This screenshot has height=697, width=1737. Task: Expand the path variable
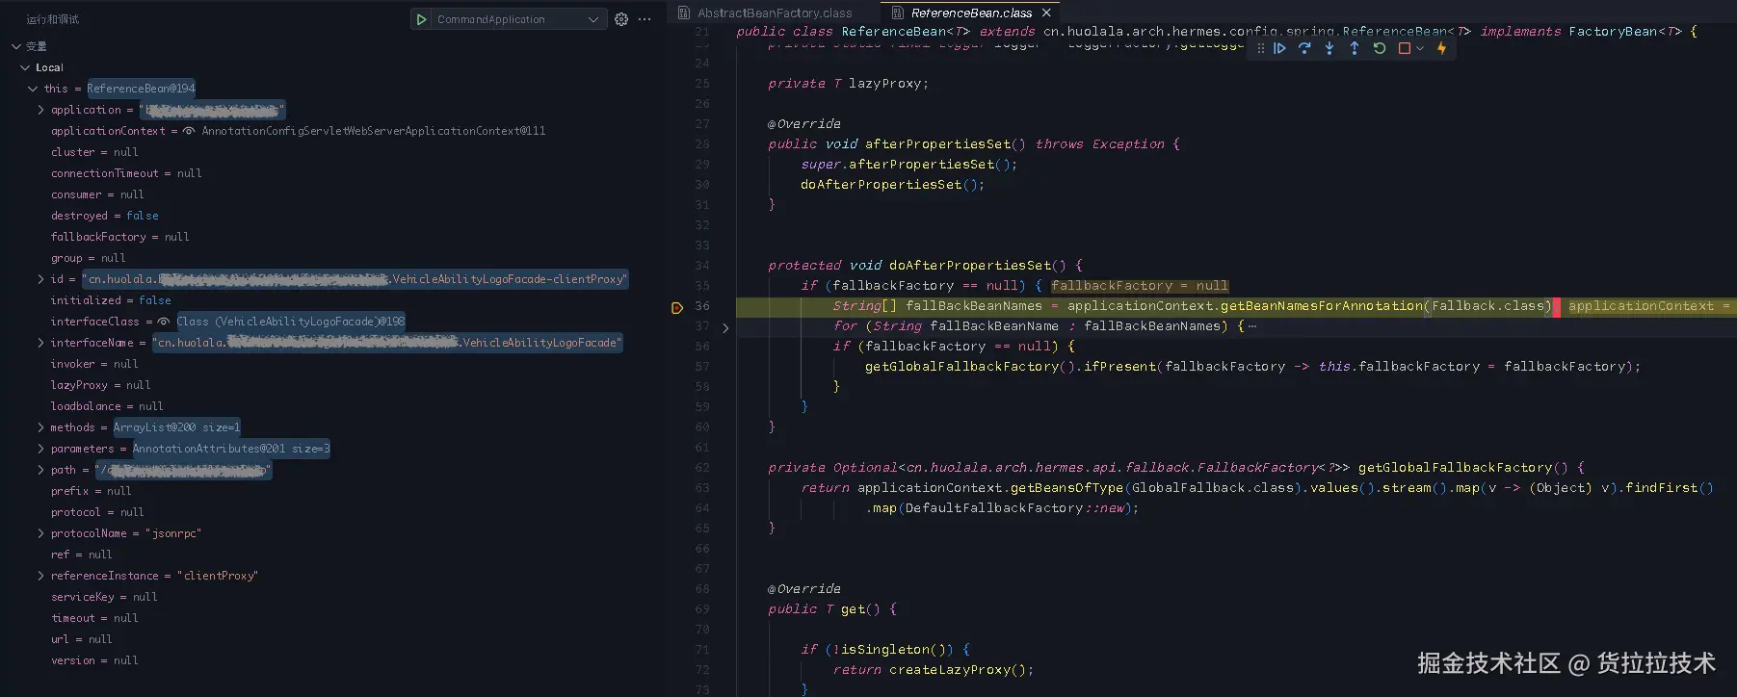[40, 470]
